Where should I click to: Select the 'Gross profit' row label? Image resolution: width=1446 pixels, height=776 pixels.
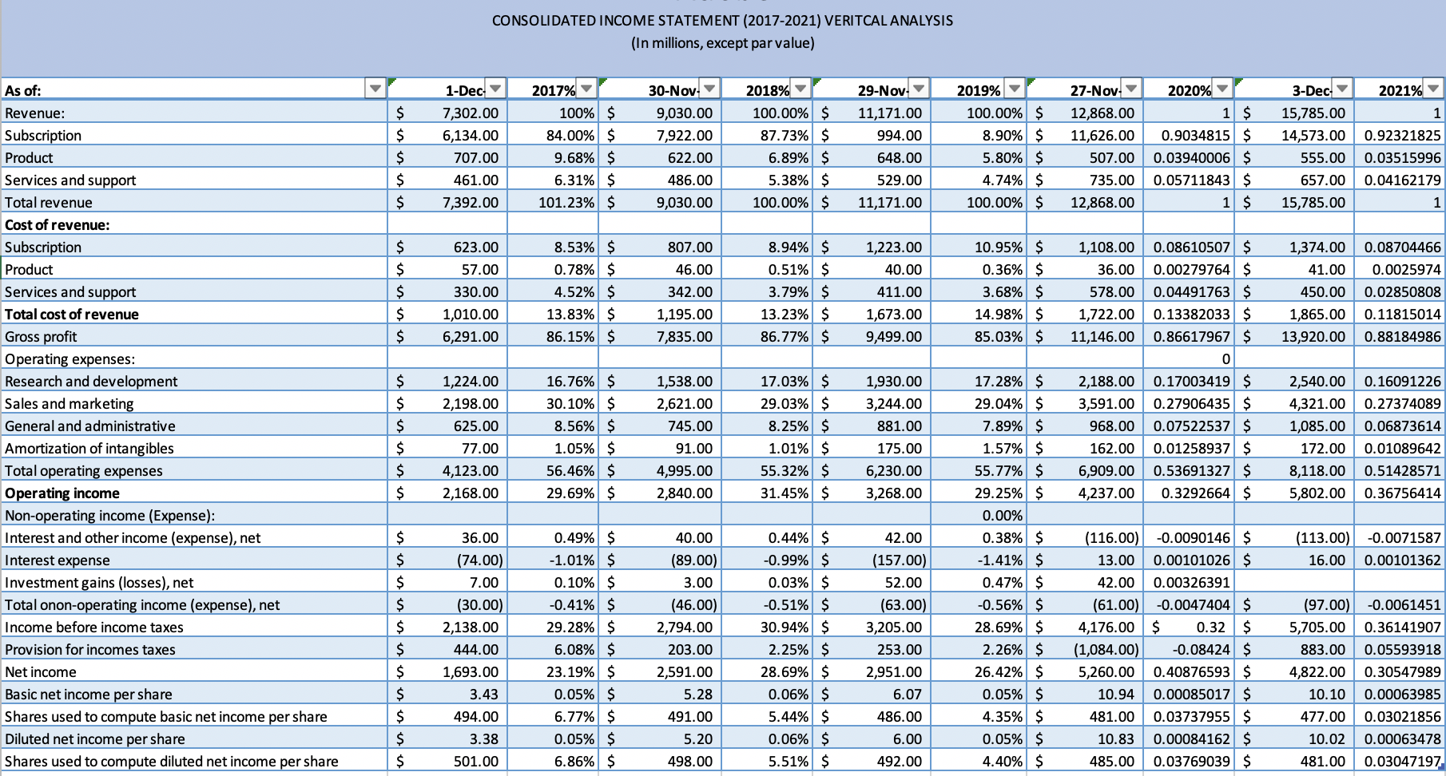(x=41, y=337)
